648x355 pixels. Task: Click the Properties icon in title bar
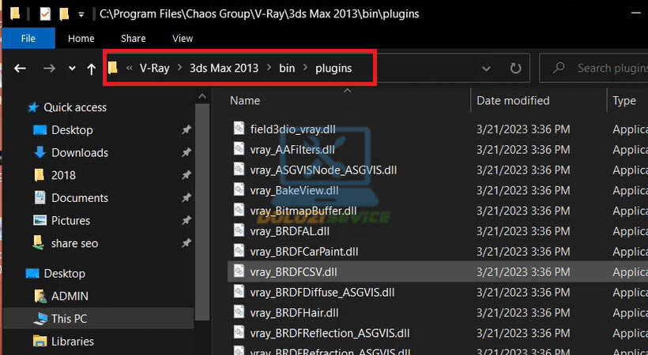tap(45, 13)
